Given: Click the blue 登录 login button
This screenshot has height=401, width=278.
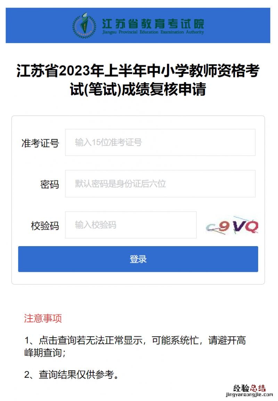Looking at the screenshot, I should click(x=138, y=259).
